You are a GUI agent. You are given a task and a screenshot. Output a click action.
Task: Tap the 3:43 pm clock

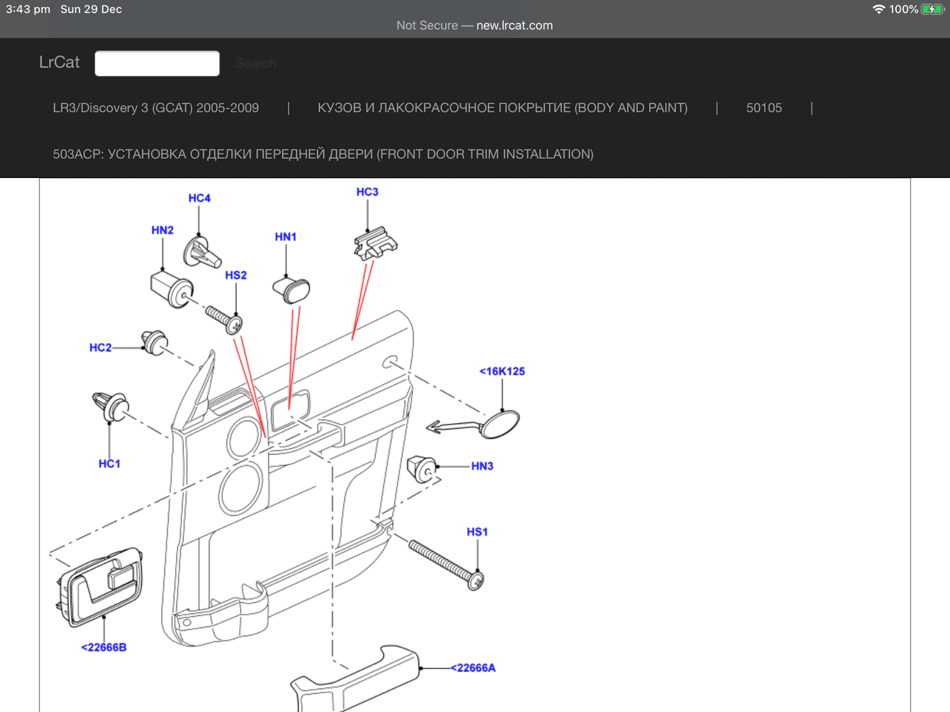(28, 9)
